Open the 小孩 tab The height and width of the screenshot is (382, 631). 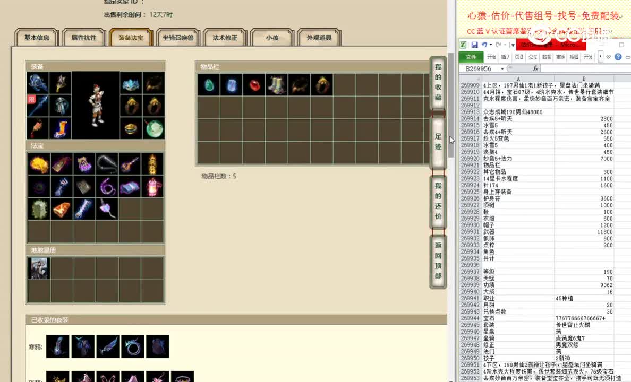pos(272,37)
